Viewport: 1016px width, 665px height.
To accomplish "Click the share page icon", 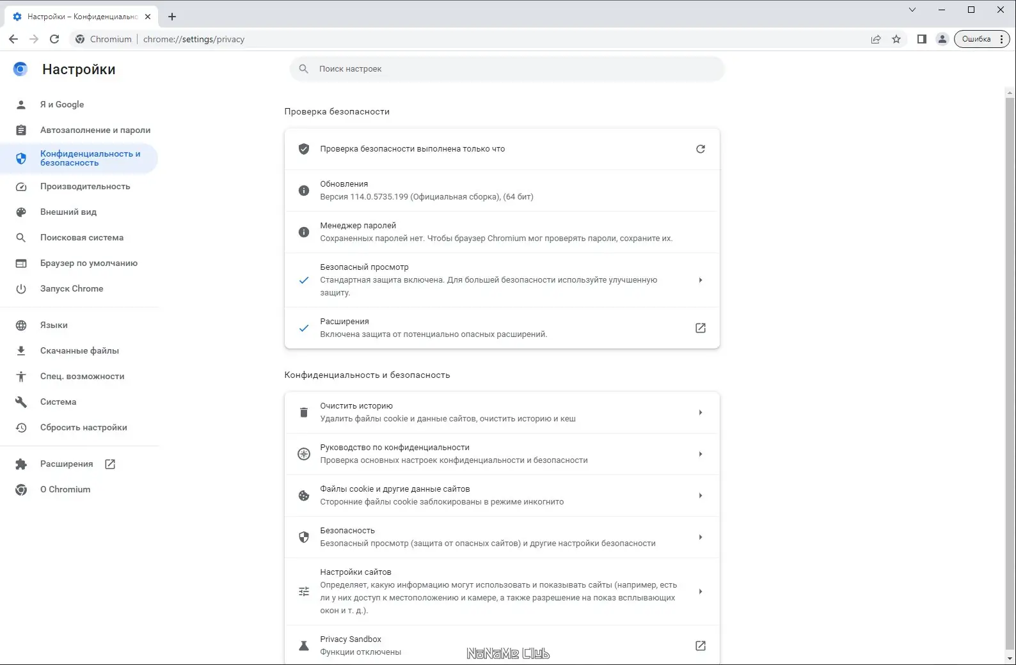I will pyautogui.click(x=876, y=39).
